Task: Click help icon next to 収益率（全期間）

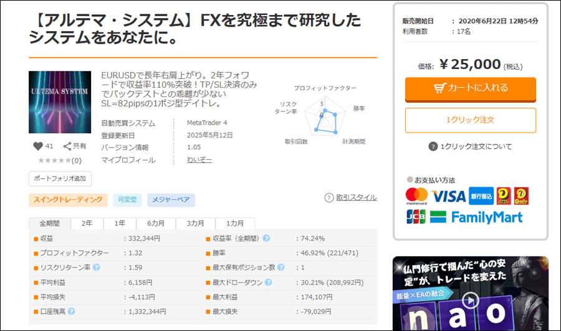Action: click(266, 238)
